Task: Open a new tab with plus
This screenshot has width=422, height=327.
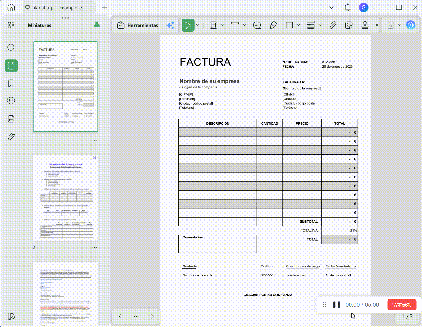Action: point(104,7)
